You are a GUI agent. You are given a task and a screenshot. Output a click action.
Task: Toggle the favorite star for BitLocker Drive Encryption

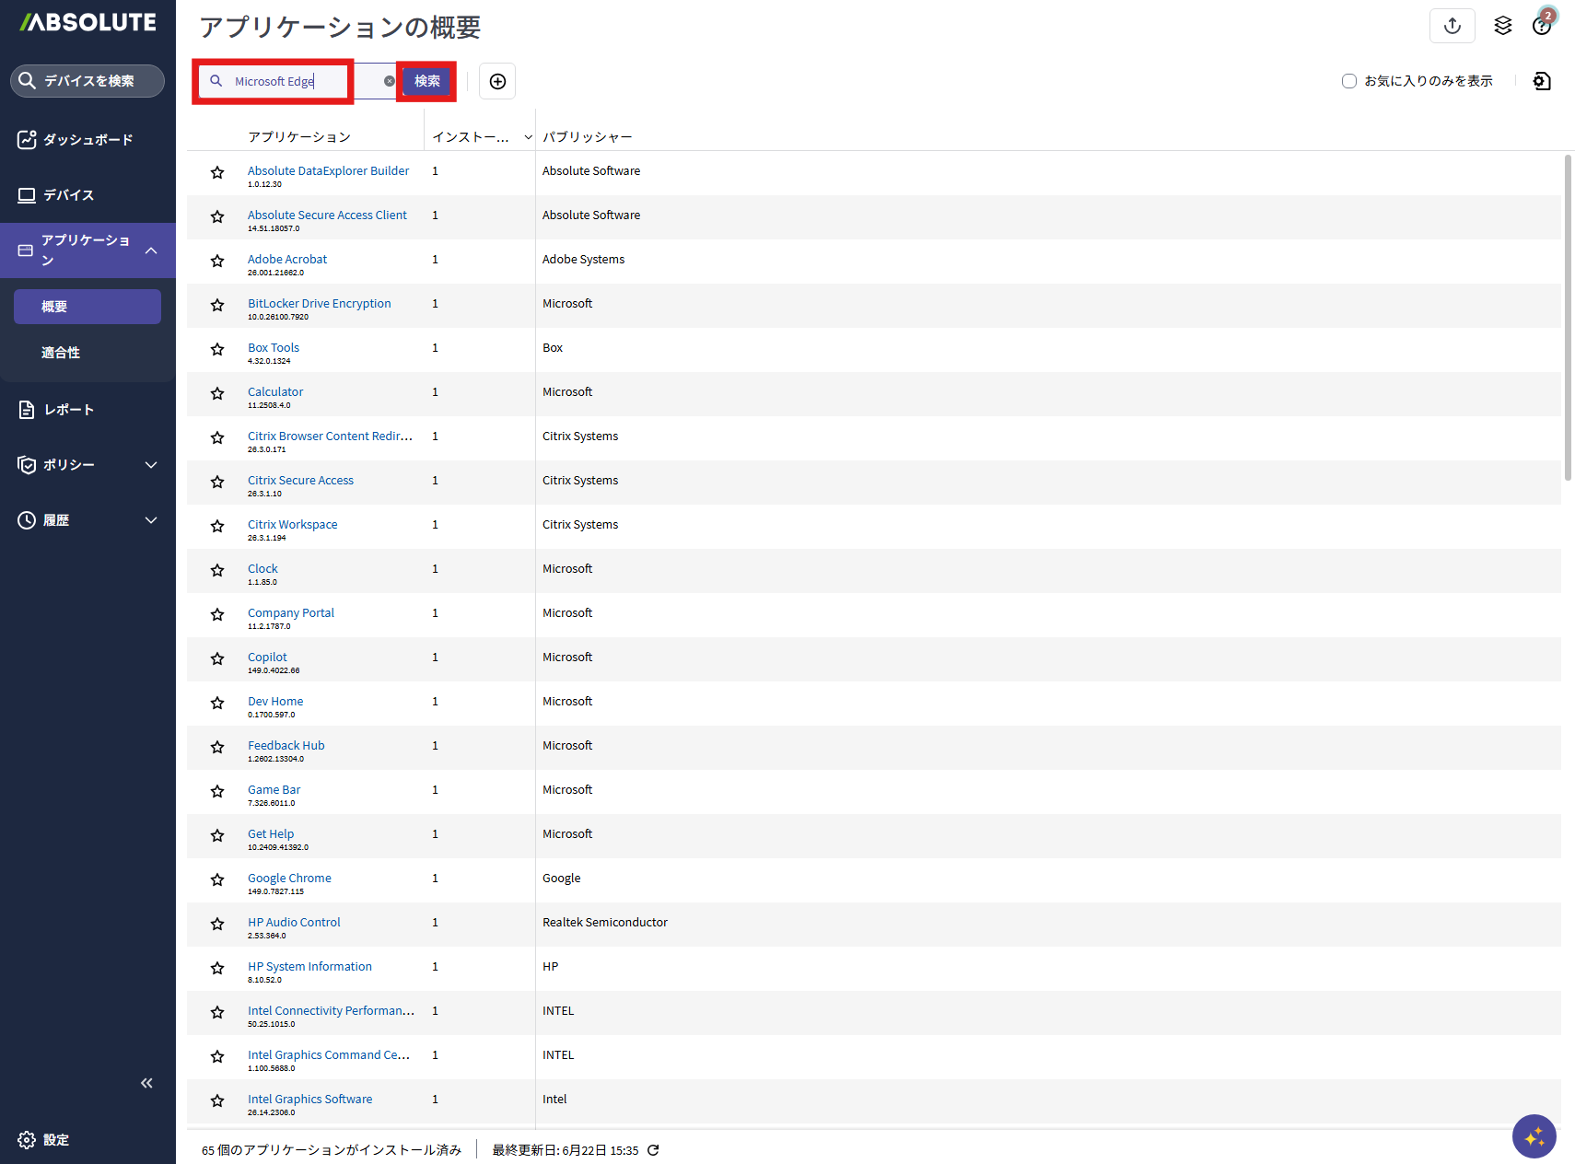point(217,305)
